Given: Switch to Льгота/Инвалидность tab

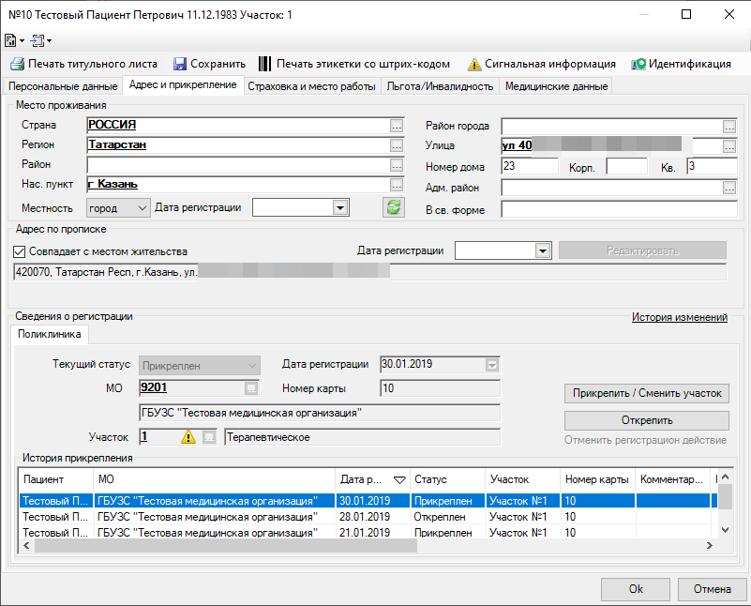Looking at the screenshot, I should tap(440, 86).
